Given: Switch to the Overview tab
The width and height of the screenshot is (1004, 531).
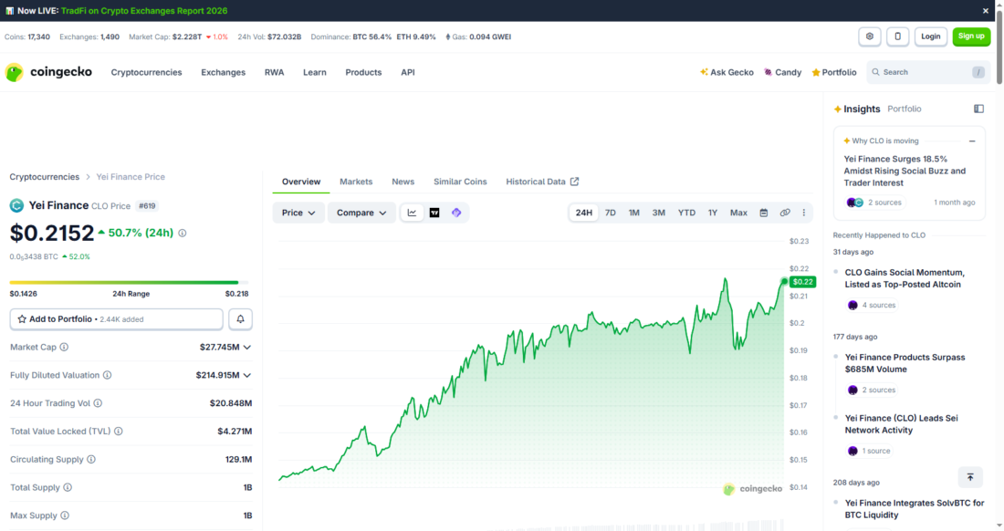Looking at the screenshot, I should [301, 182].
